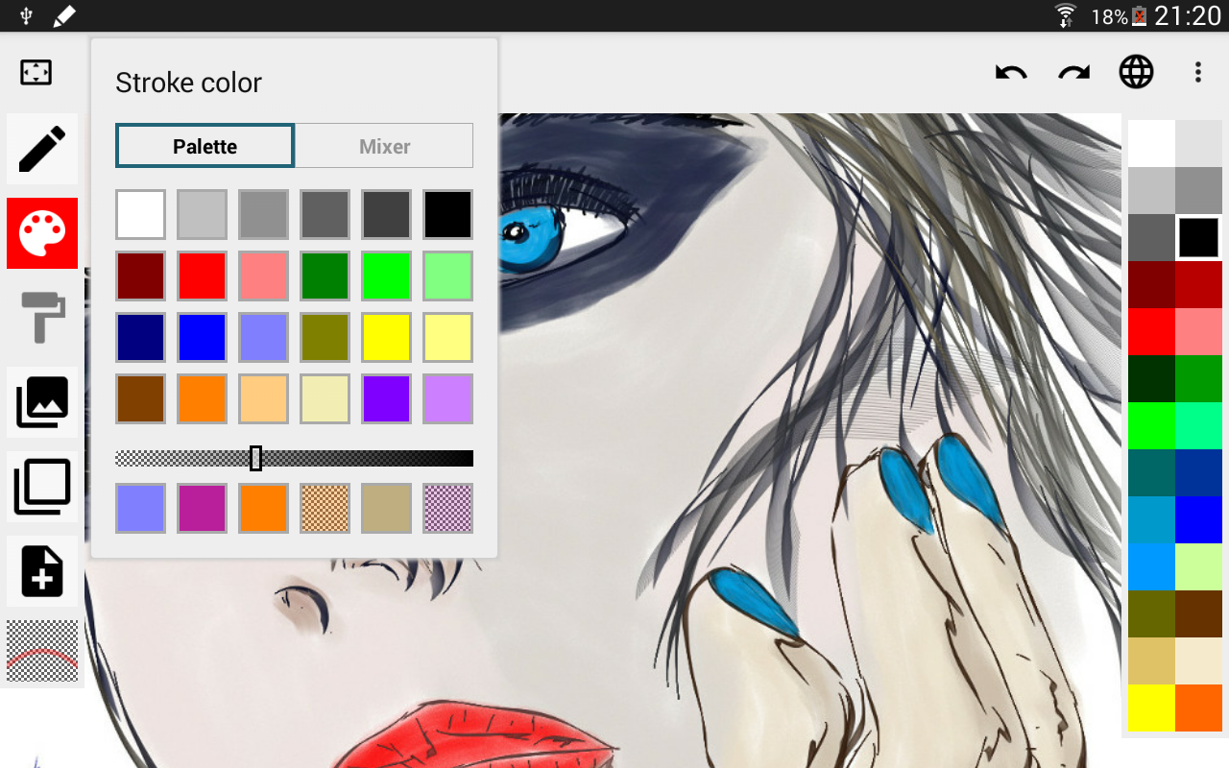Viewport: 1229px width, 768px height.
Task: Open the Stroke color palette tool
Action: [41, 232]
